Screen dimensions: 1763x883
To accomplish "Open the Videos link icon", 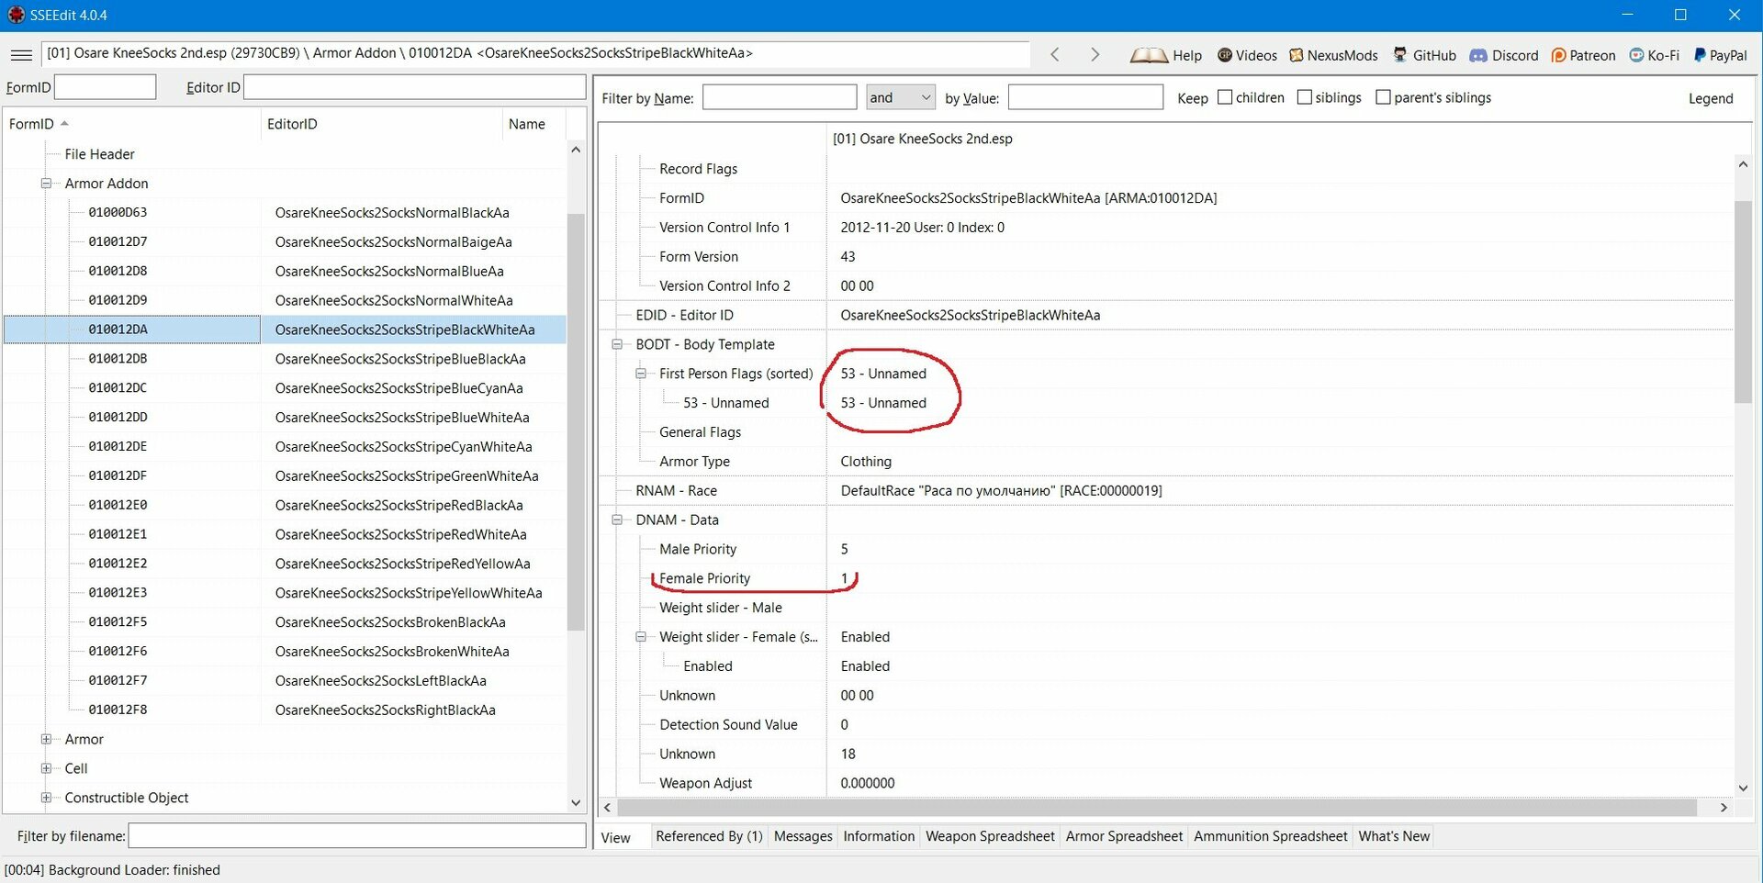I will click(1225, 55).
